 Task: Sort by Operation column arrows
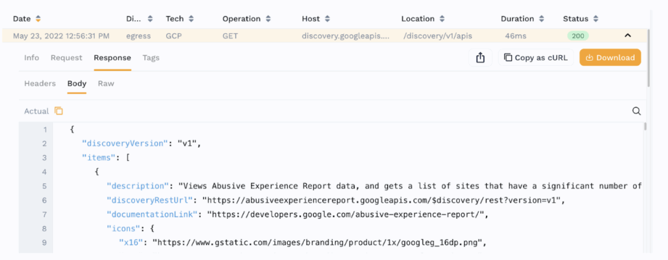coord(268,19)
